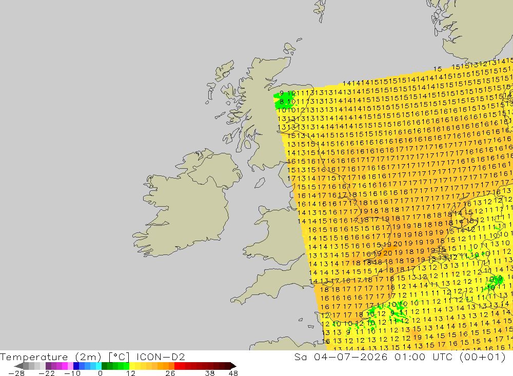Click the lone 8 in the green patch
Image resolution: width=513 pixels, height=376 pixels.
282,102
